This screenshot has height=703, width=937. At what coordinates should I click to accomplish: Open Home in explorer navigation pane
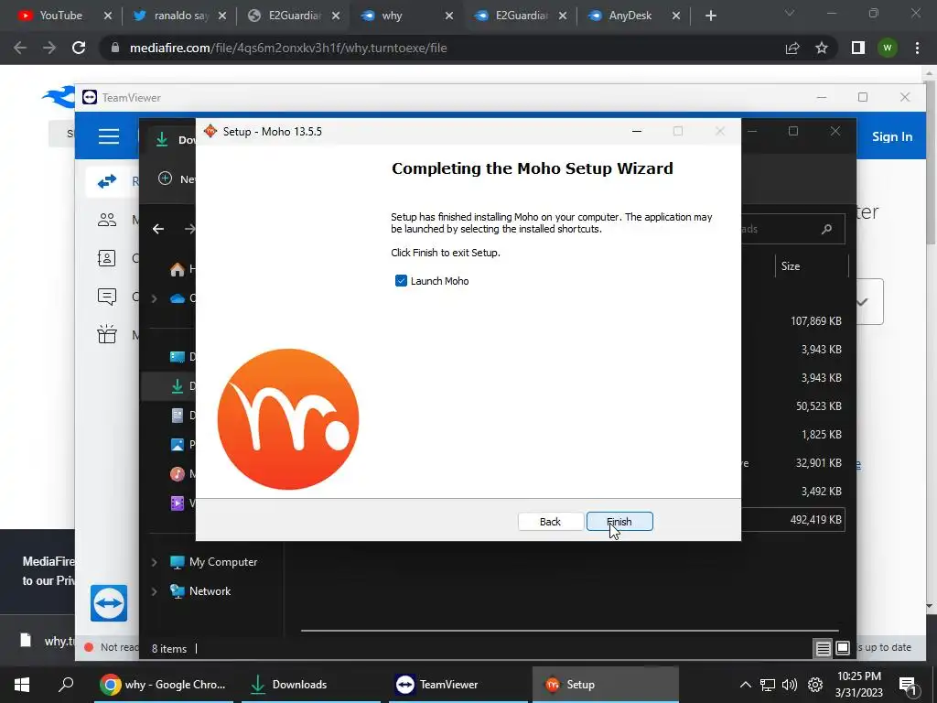click(178, 270)
